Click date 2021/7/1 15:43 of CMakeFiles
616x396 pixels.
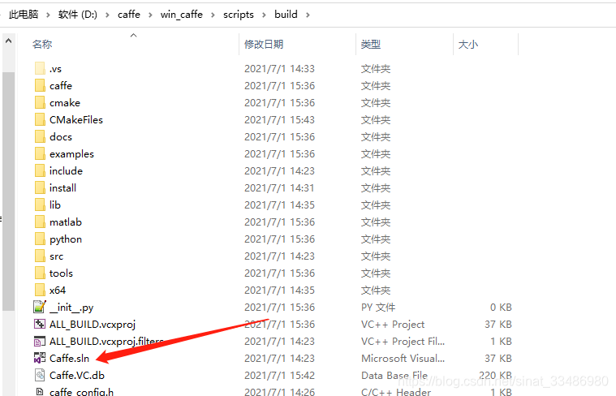point(279,119)
